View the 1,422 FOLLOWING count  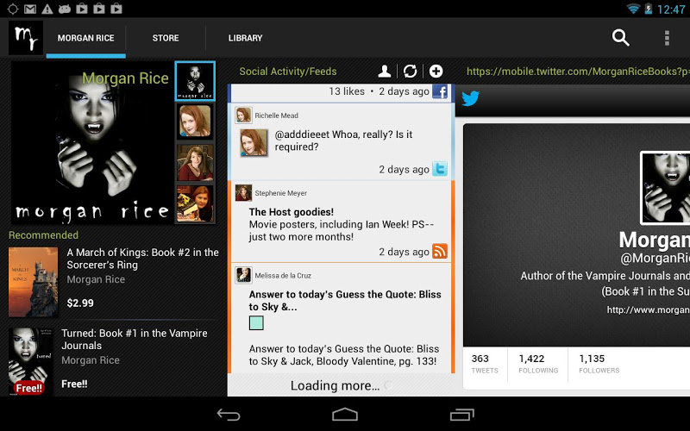pos(537,364)
